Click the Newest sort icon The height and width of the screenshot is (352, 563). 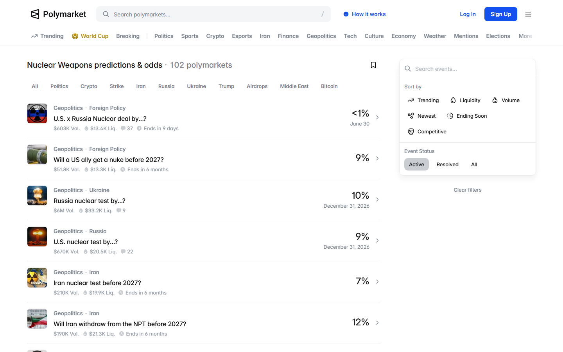(x=411, y=116)
